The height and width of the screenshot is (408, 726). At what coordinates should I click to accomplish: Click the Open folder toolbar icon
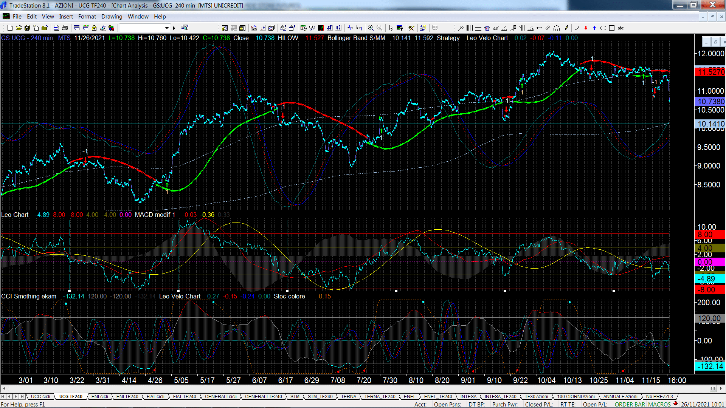pyautogui.click(x=19, y=28)
